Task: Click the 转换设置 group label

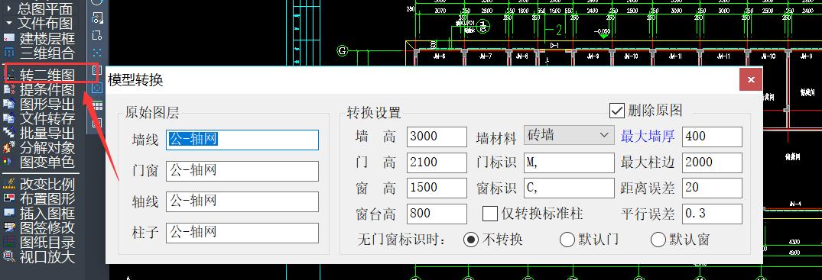Action: (x=374, y=112)
